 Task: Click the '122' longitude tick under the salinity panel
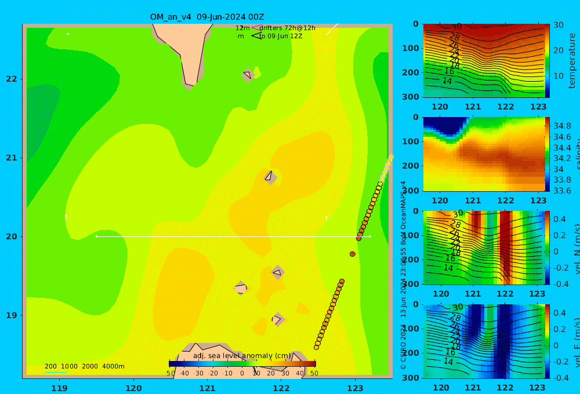(506, 200)
